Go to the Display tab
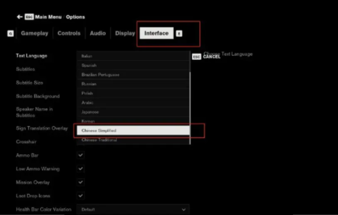The image size is (338, 215). pos(125,33)
